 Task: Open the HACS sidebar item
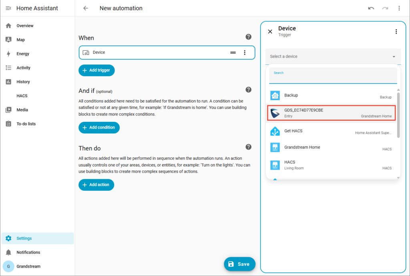(x=38, y=96)
